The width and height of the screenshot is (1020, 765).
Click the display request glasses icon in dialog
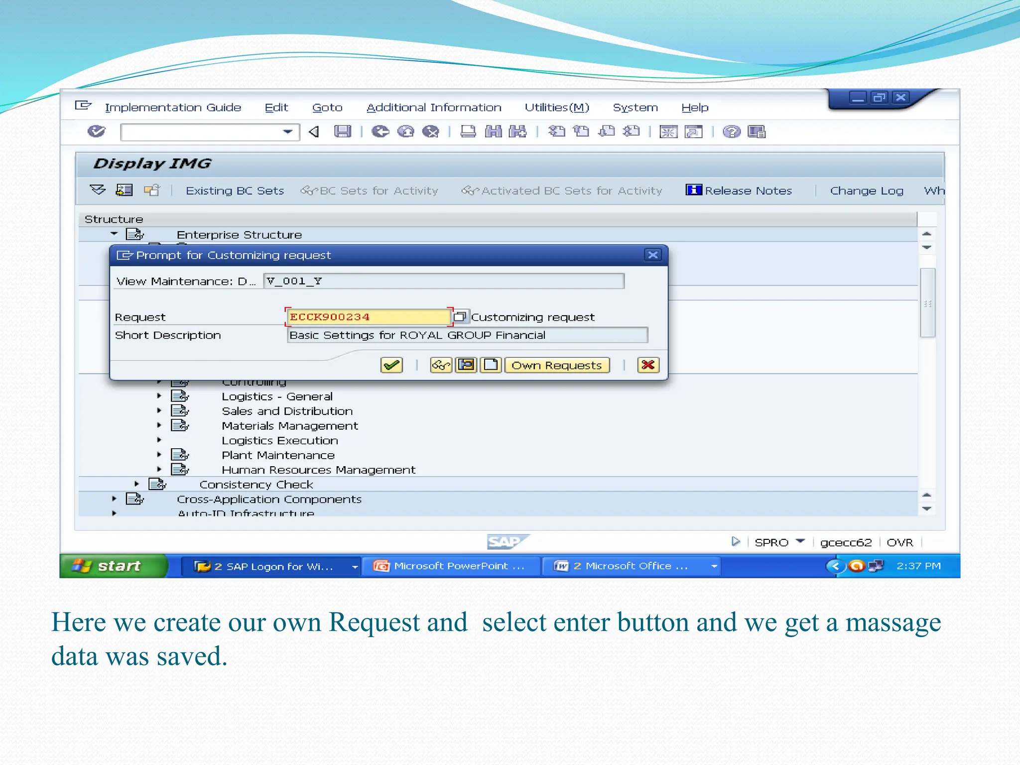[441, 365]
